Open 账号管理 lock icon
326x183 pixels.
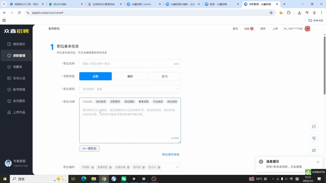tap(9, 89)
